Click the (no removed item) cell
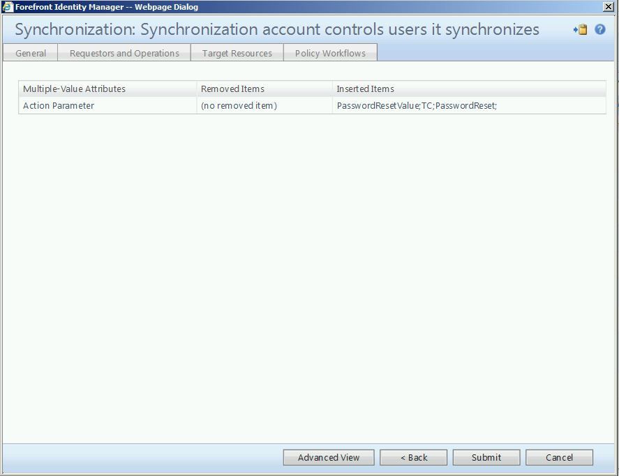The height and width of the screenshot is (476, 619). (264, 106)
